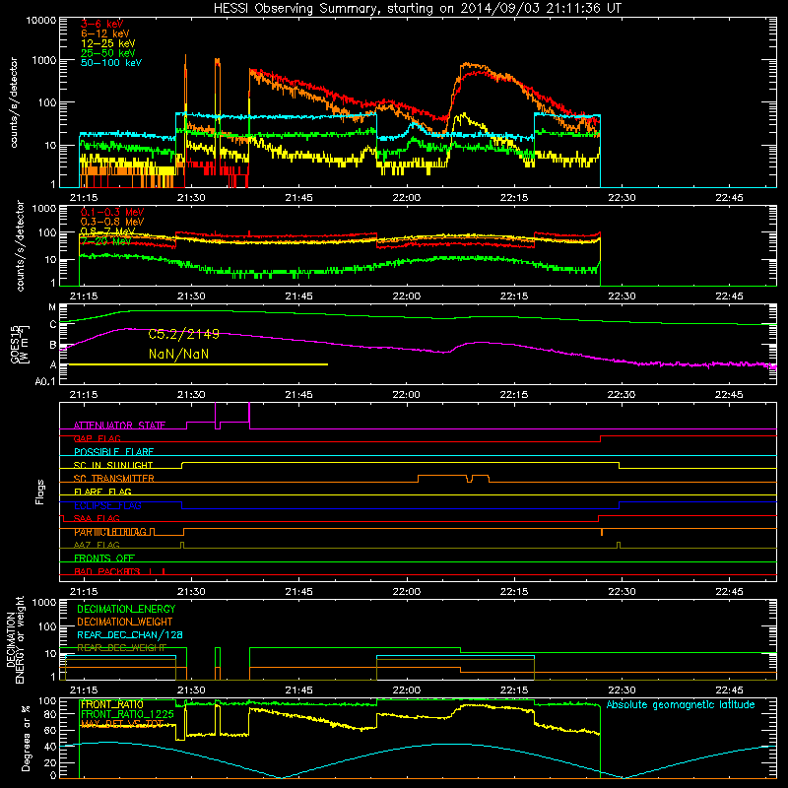
Task: Click the 21:45 tick under the decimation panel
Action: (x=298, y=690)
